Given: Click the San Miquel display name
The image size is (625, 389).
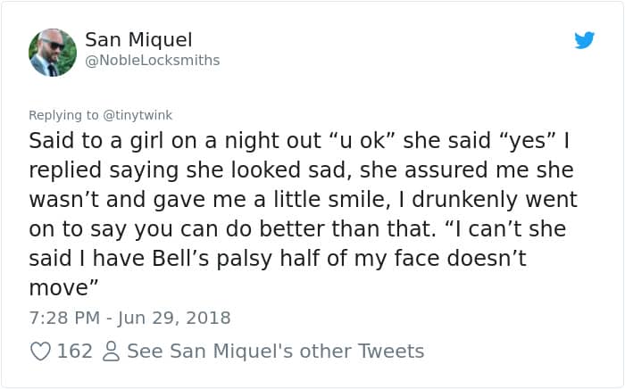Looking at the screenshot, I should click(x=138, y=40).
